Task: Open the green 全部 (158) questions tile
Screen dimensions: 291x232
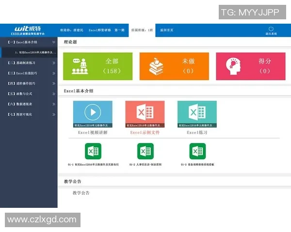Action: coord(97,66)
